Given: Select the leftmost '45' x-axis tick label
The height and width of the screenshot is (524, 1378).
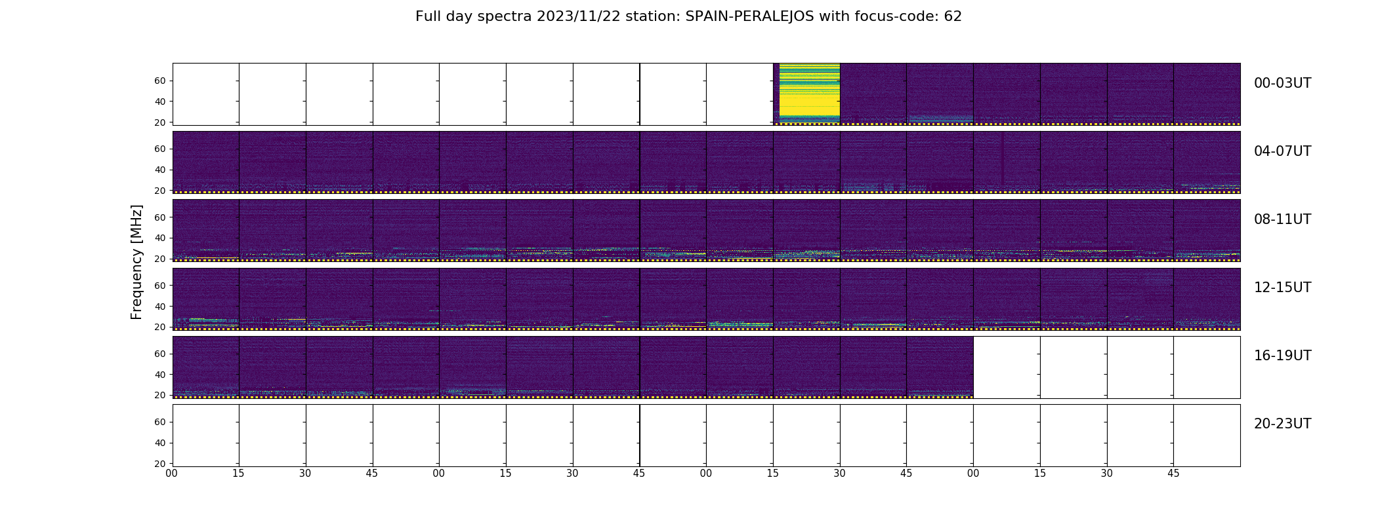Looking at the screenshot, I should pyautogui.click(x=373, y=474).
